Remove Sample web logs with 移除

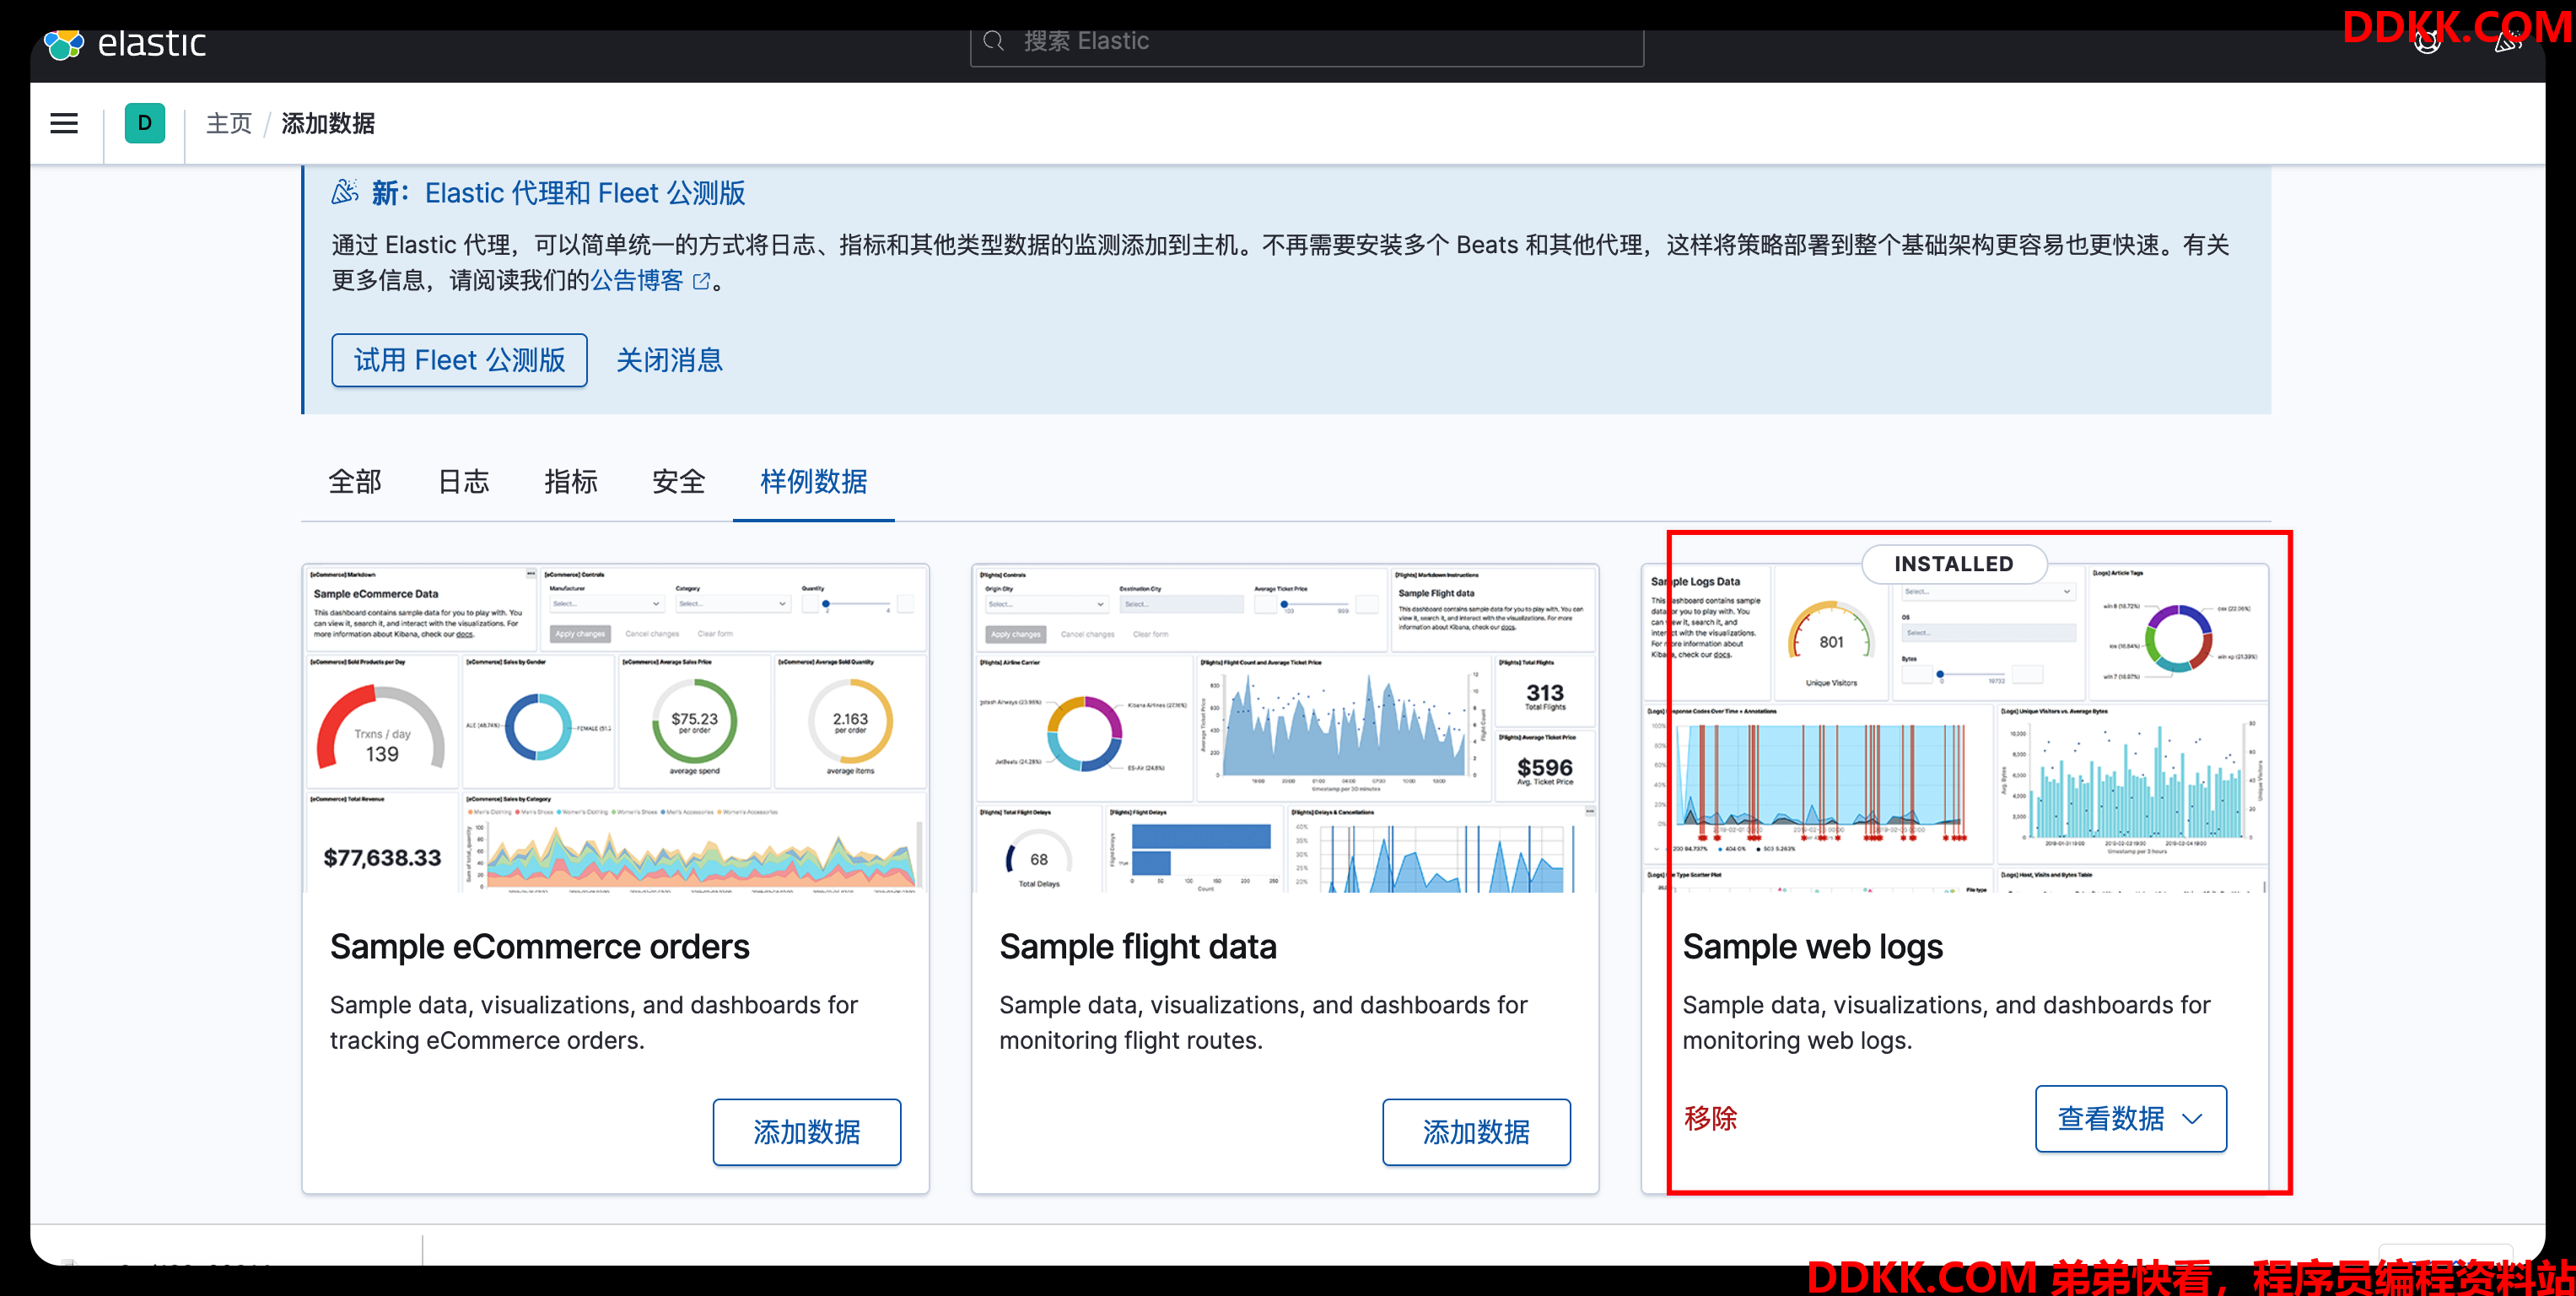click(1710, 1118)
